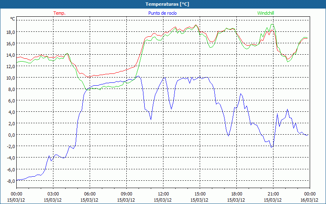
Task: Click the Temperaturas [°C] chart title
Action: [167, 4]
